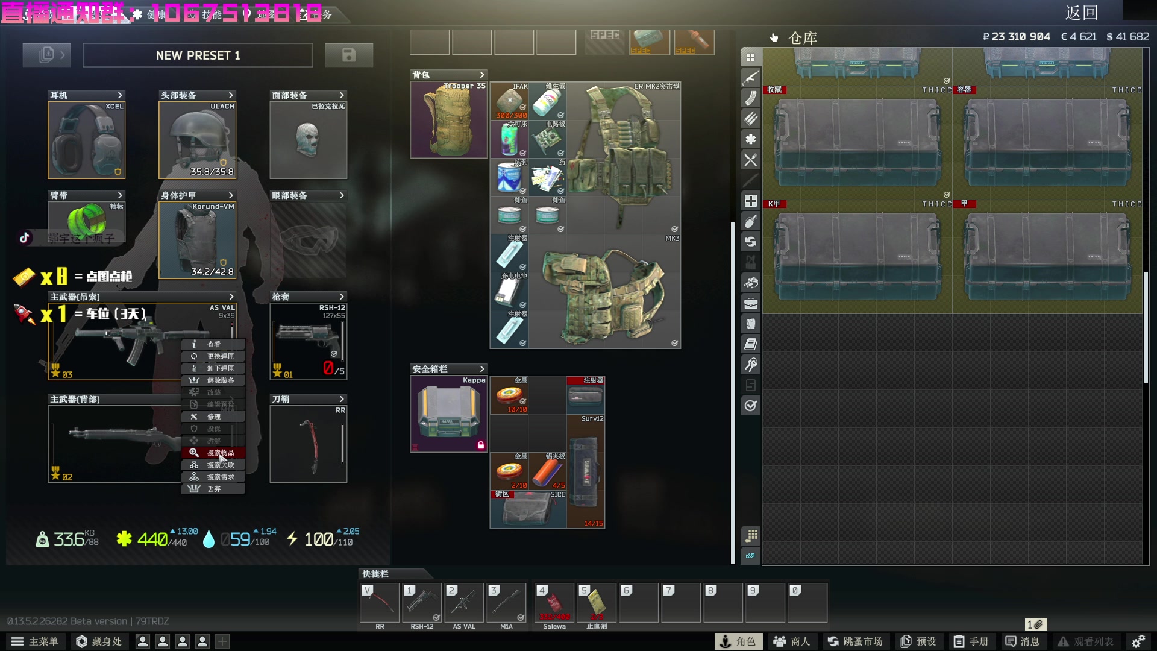Select first profile avatar icon in bottom bar
The height and width of the screenshot is (651, 1157).
143,641
